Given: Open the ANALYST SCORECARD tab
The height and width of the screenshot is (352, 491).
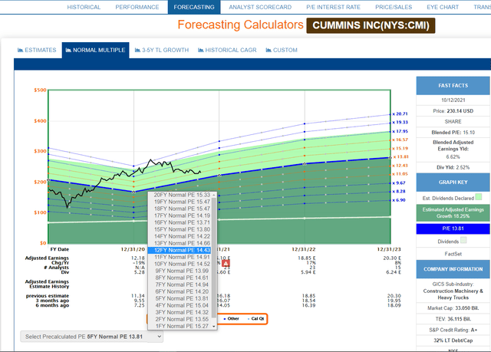Looking at the screenshot, I should (260, 7).
